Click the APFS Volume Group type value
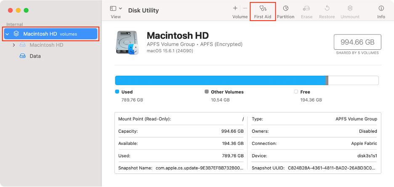Screen dimensions: 394x187 coord(356,119)
